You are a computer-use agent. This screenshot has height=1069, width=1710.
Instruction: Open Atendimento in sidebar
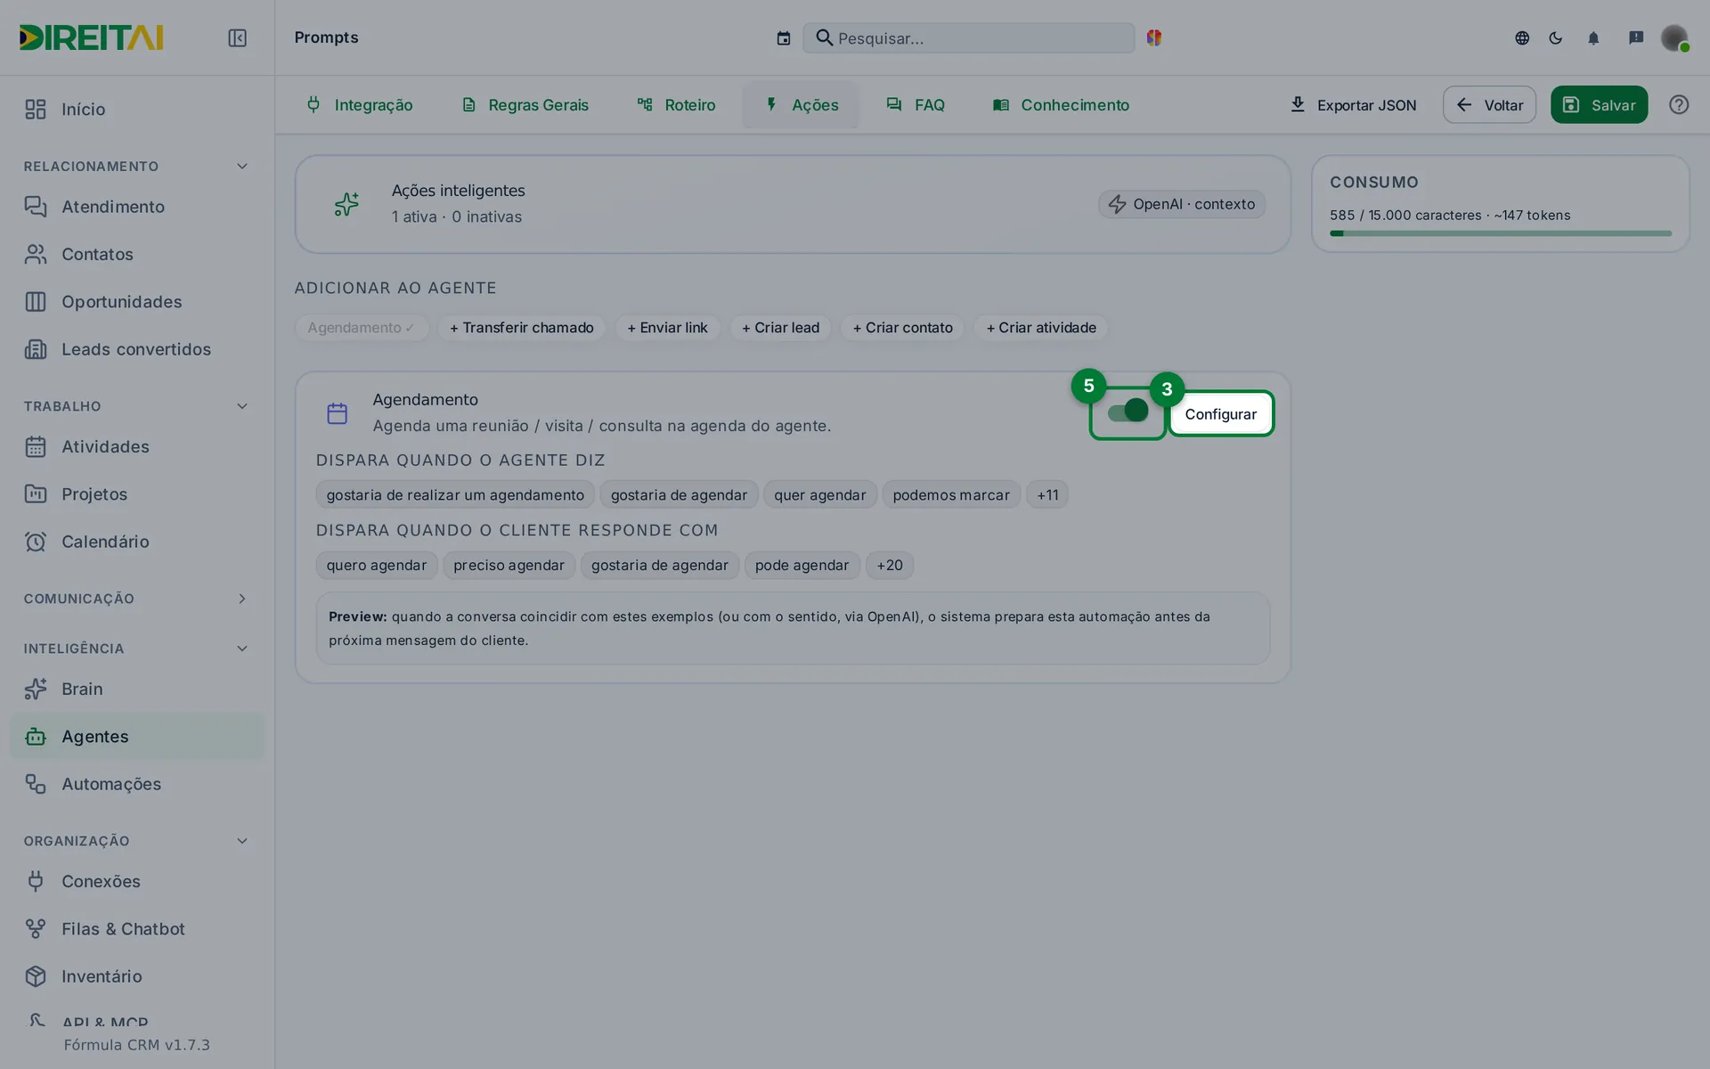(x=137, y=207)
